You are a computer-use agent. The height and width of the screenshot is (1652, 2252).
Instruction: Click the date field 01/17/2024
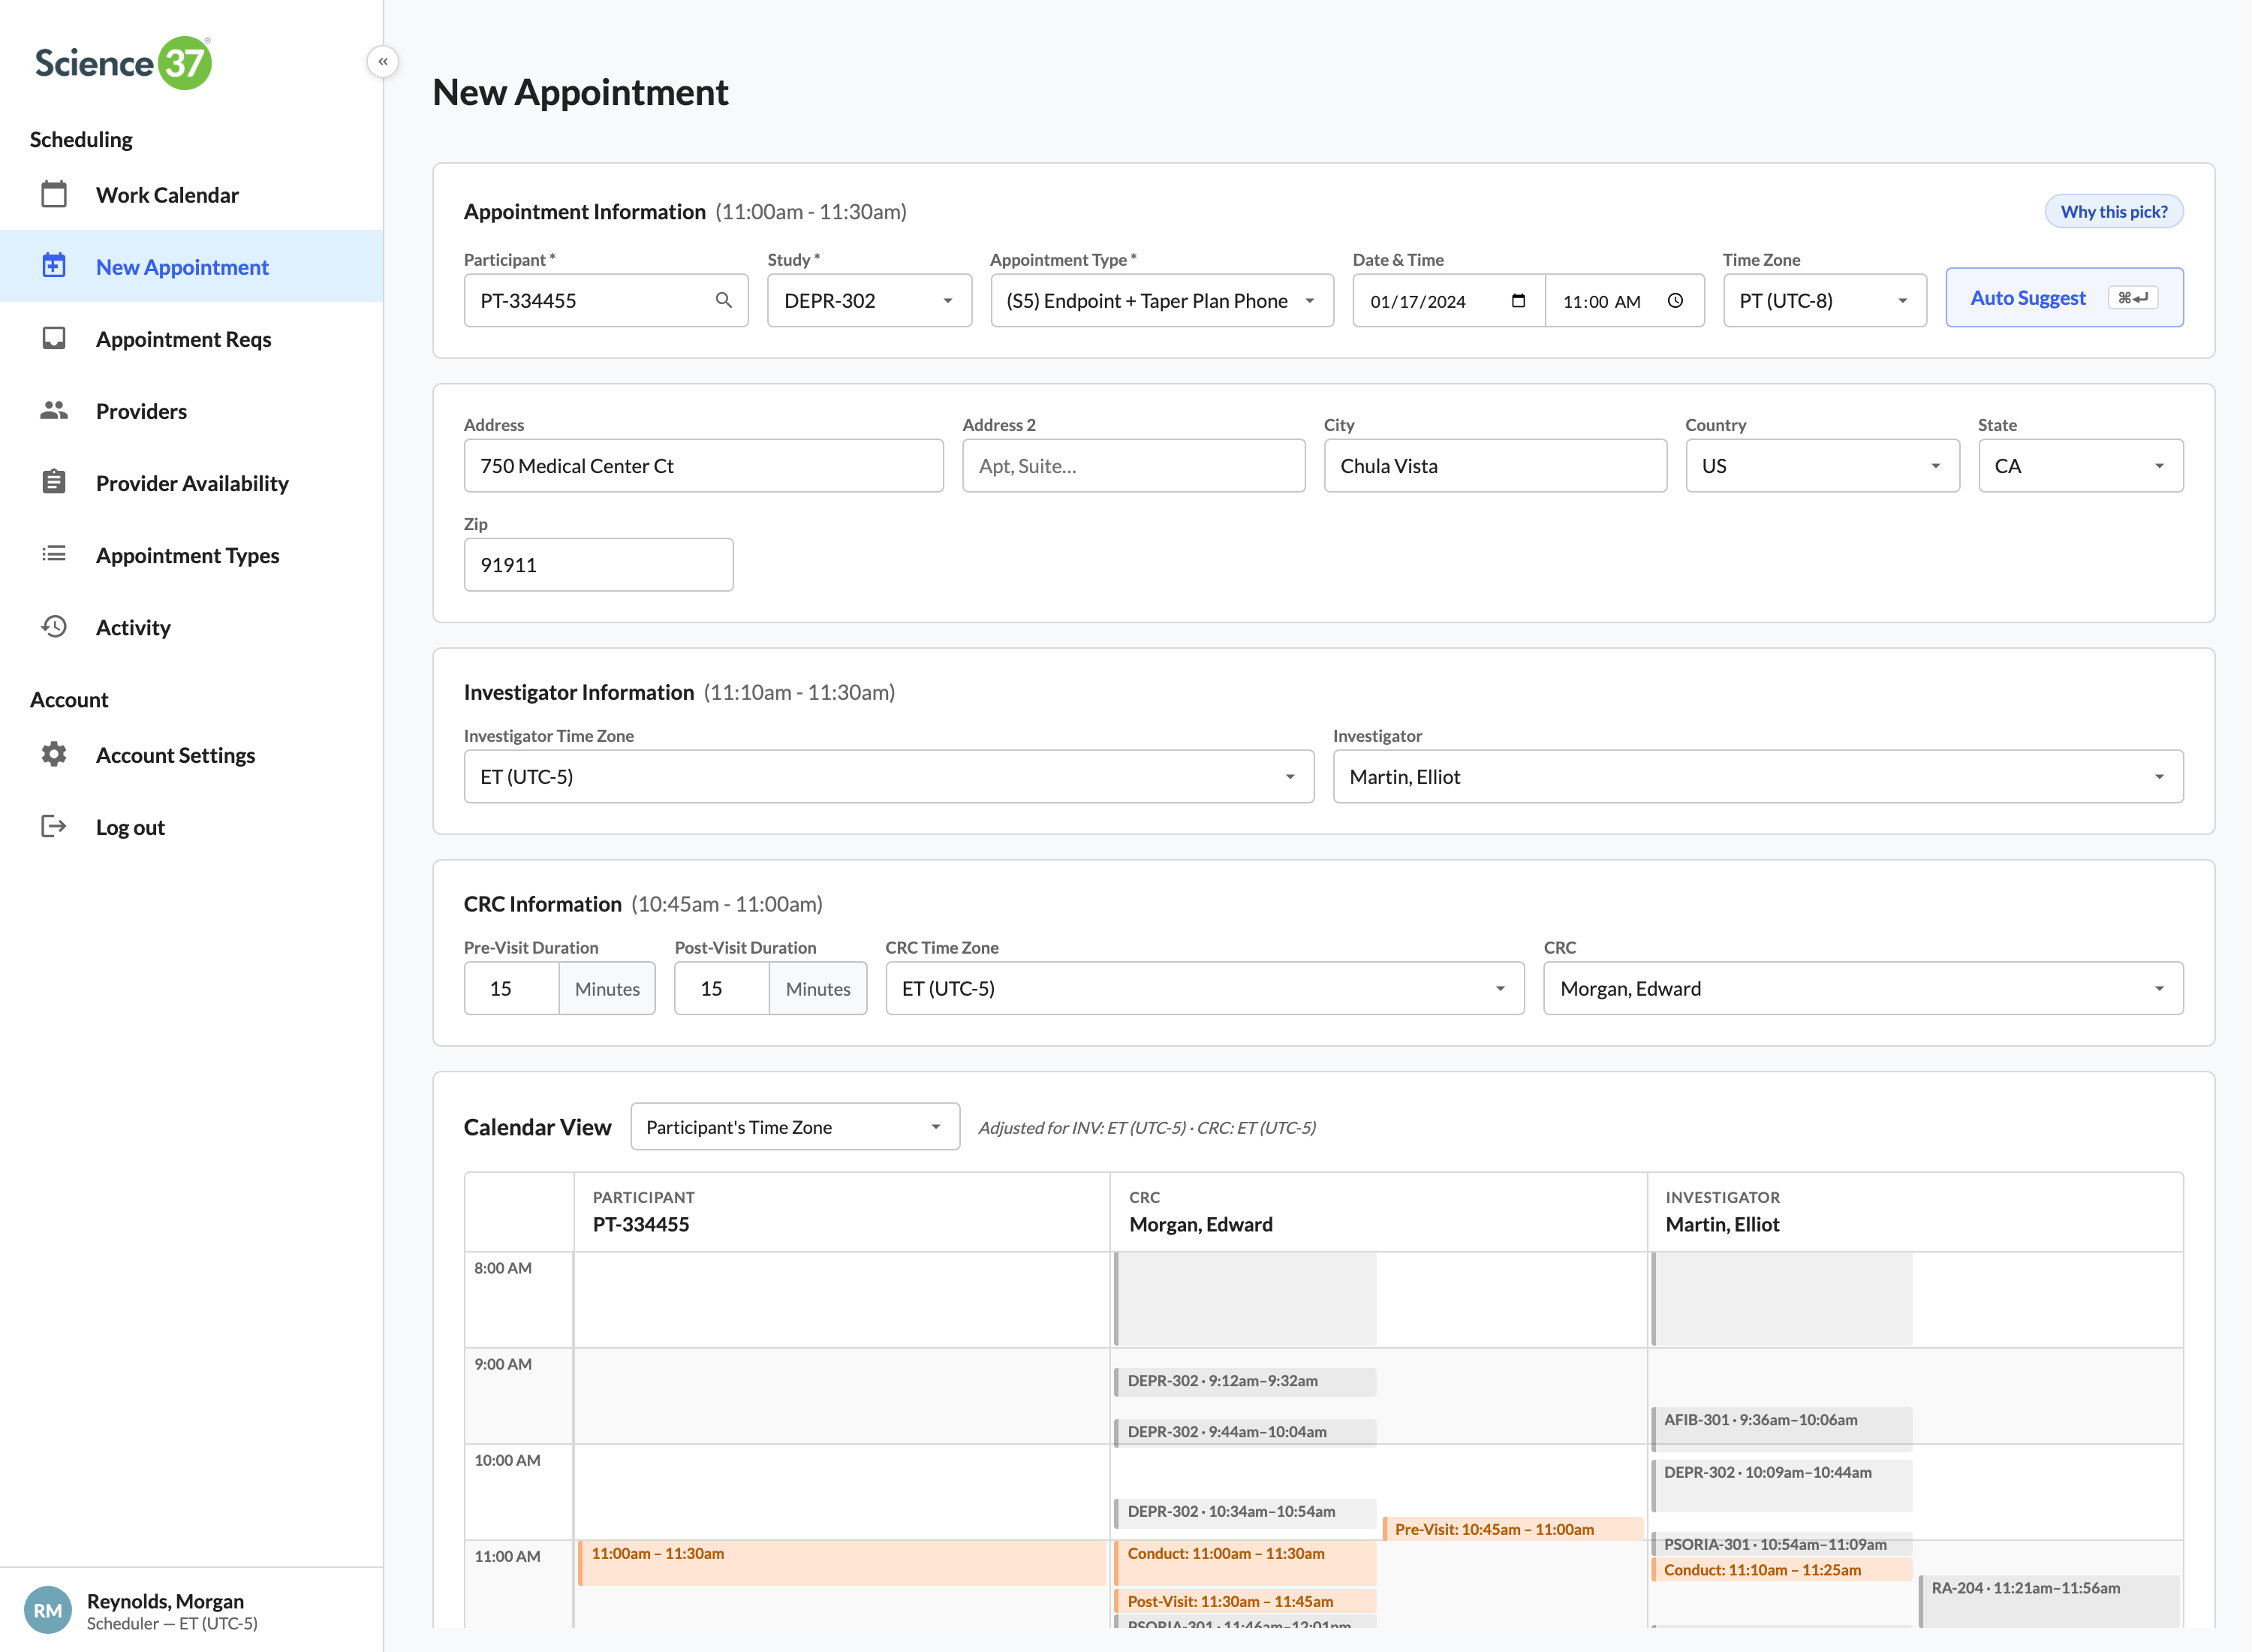click(1448, 301)
